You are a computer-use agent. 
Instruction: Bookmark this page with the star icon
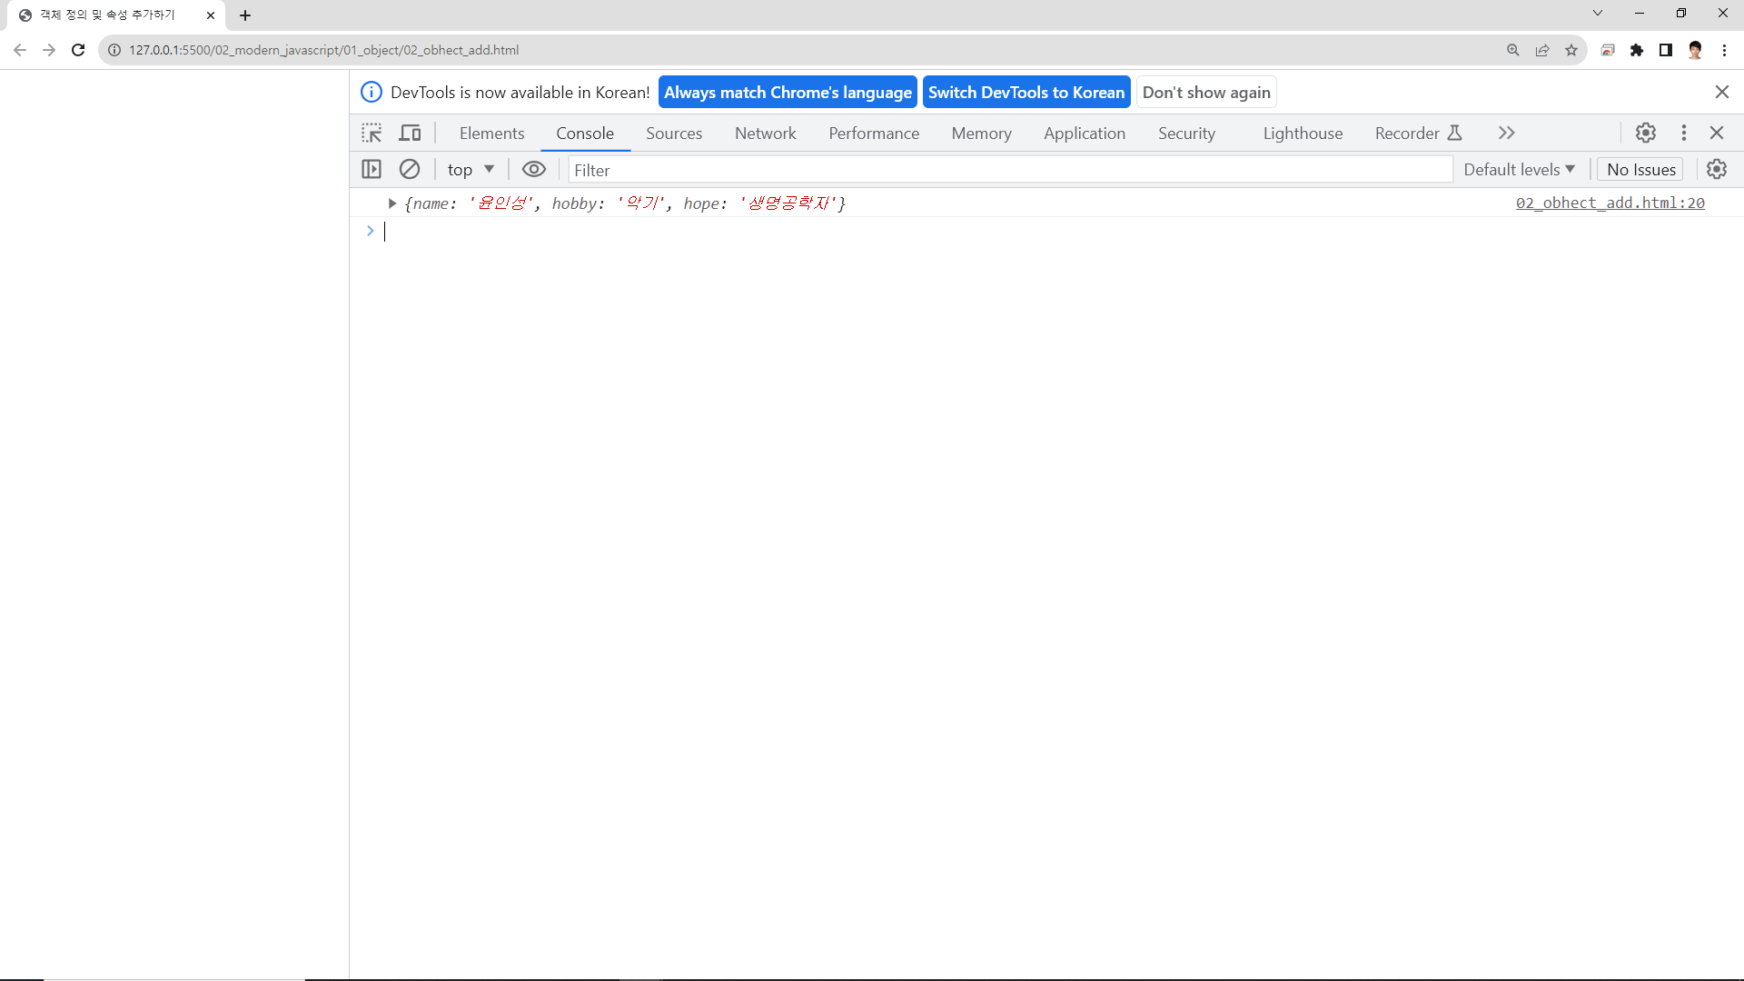(1571, 50)
